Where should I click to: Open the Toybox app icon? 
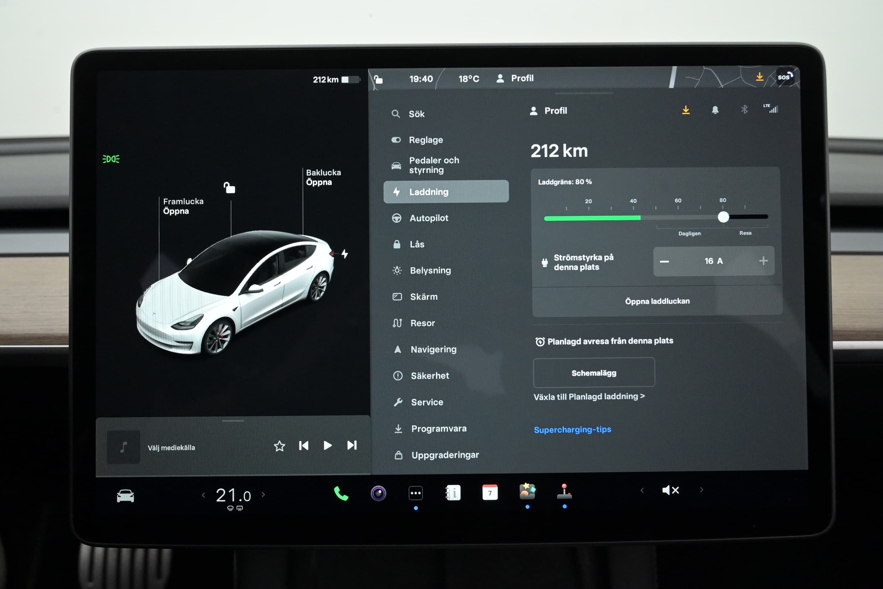coord(527,491)
